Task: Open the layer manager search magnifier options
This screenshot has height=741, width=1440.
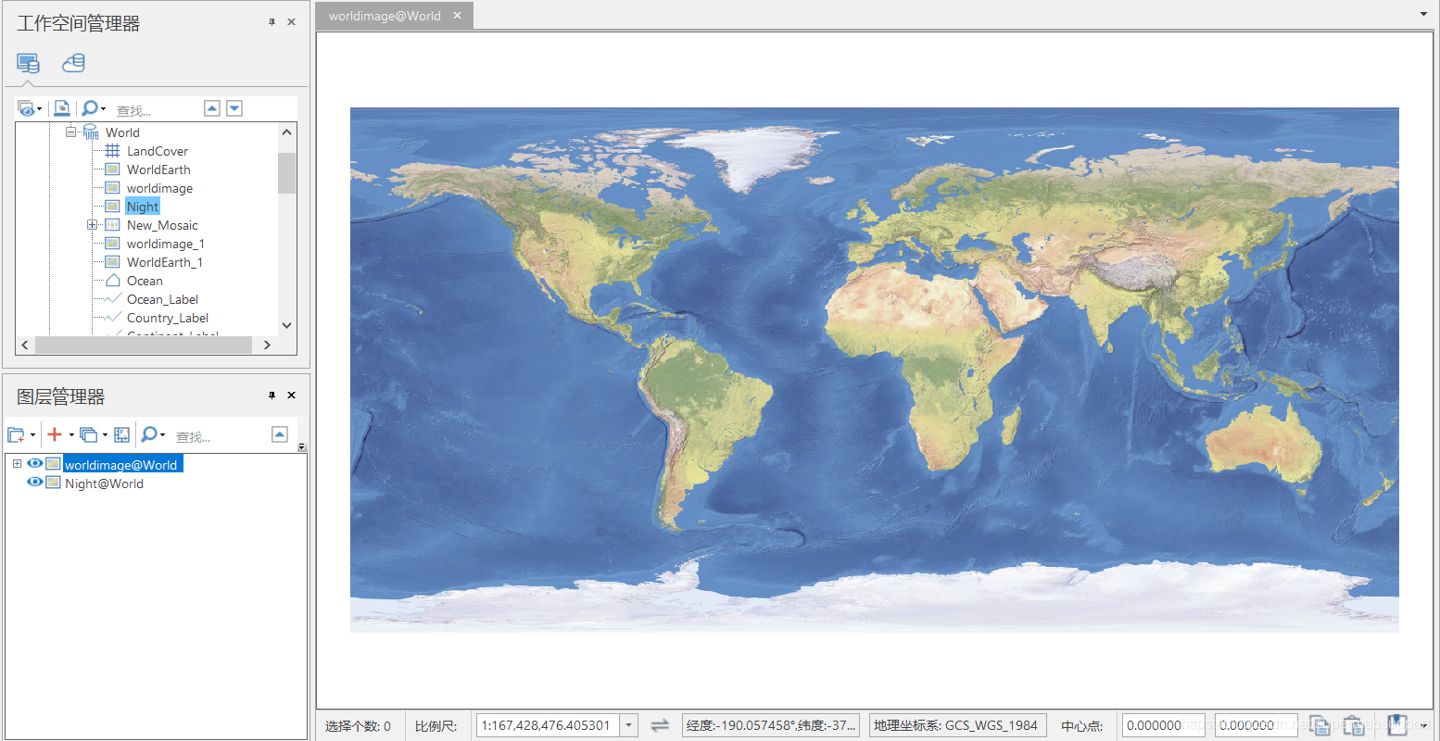Action: tap(153, 434)
